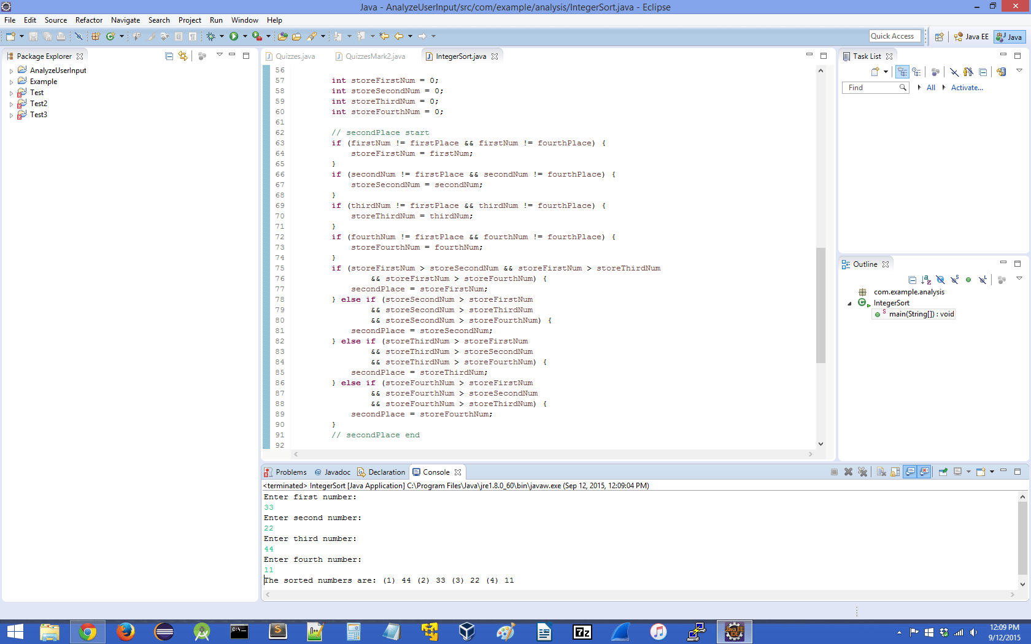Remove all terminated launches in the Console toolbar

863,472
